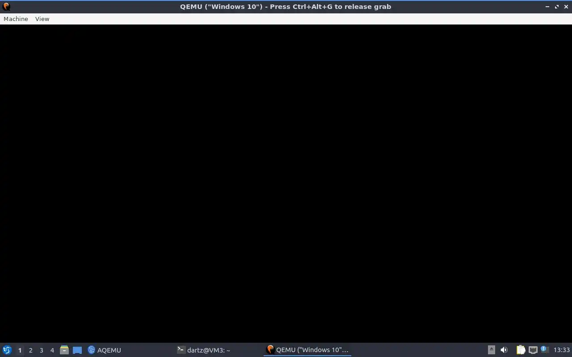Minimize the QEMU window

(547, 7)
